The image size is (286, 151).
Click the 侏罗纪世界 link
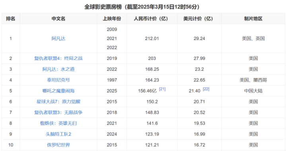[58, 145]
